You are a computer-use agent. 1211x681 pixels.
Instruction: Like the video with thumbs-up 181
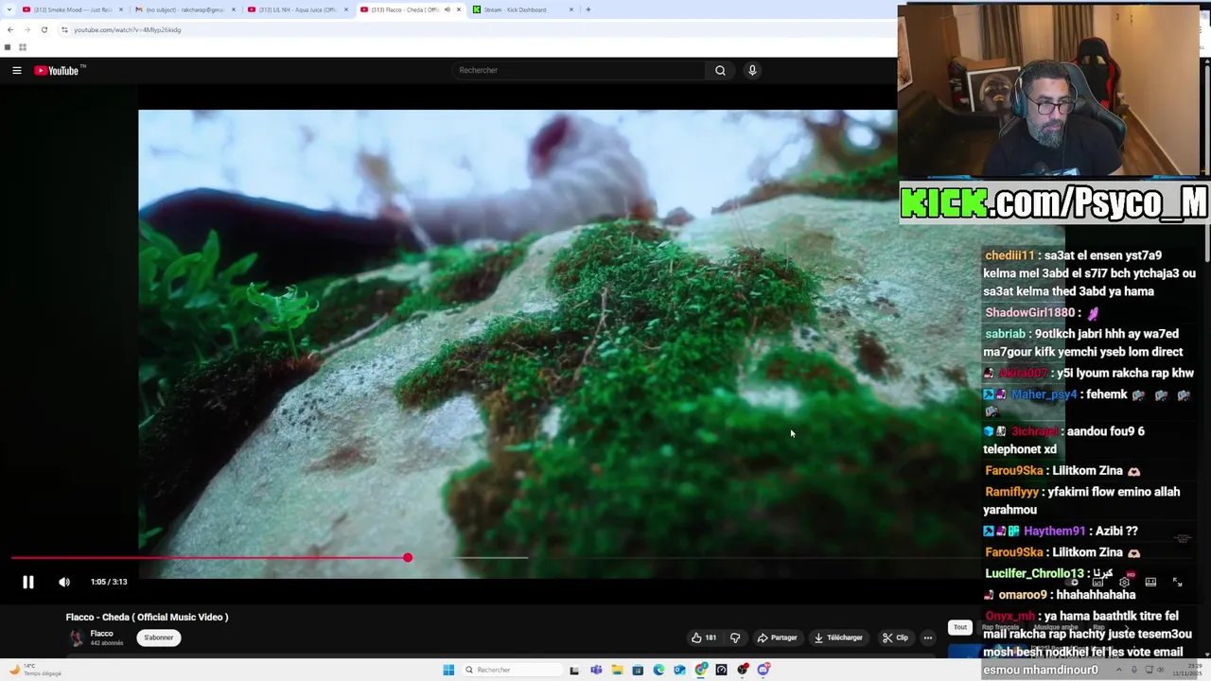[703, 637]
